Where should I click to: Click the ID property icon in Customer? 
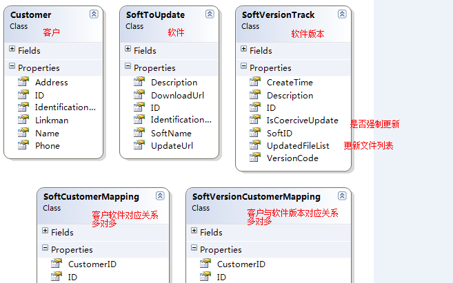(23, 94)
